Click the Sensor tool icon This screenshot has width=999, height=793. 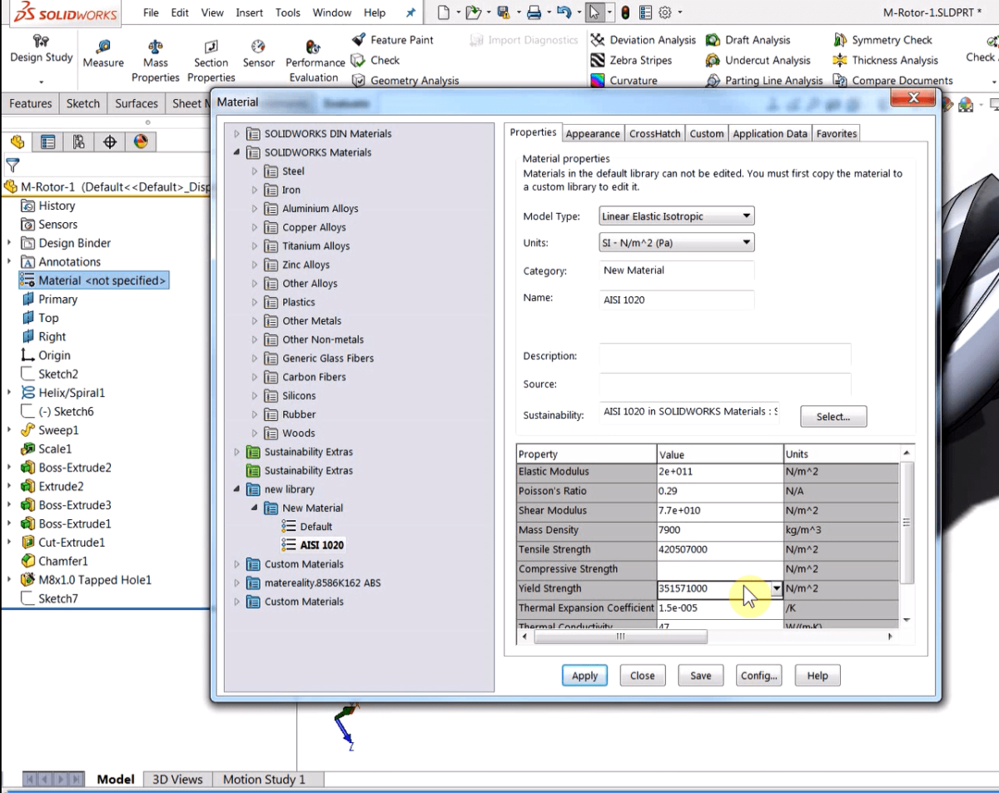point(258,47)
